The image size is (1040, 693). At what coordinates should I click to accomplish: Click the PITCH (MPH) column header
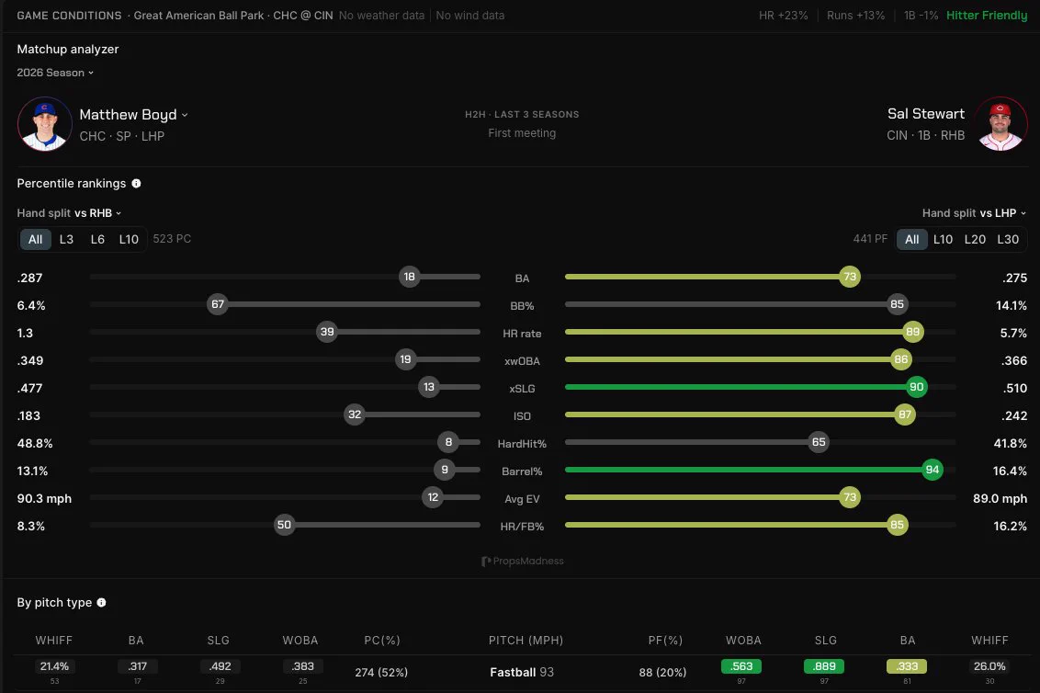coord(526,640)
